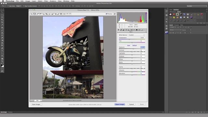Select the Straighten tool
This screenshot has width=208, height=117.
[49, 14]
